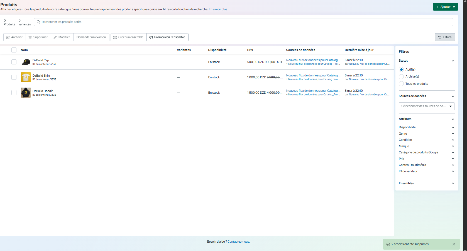Expand the Disponibilité attribute filter

[x=453, y=127]
